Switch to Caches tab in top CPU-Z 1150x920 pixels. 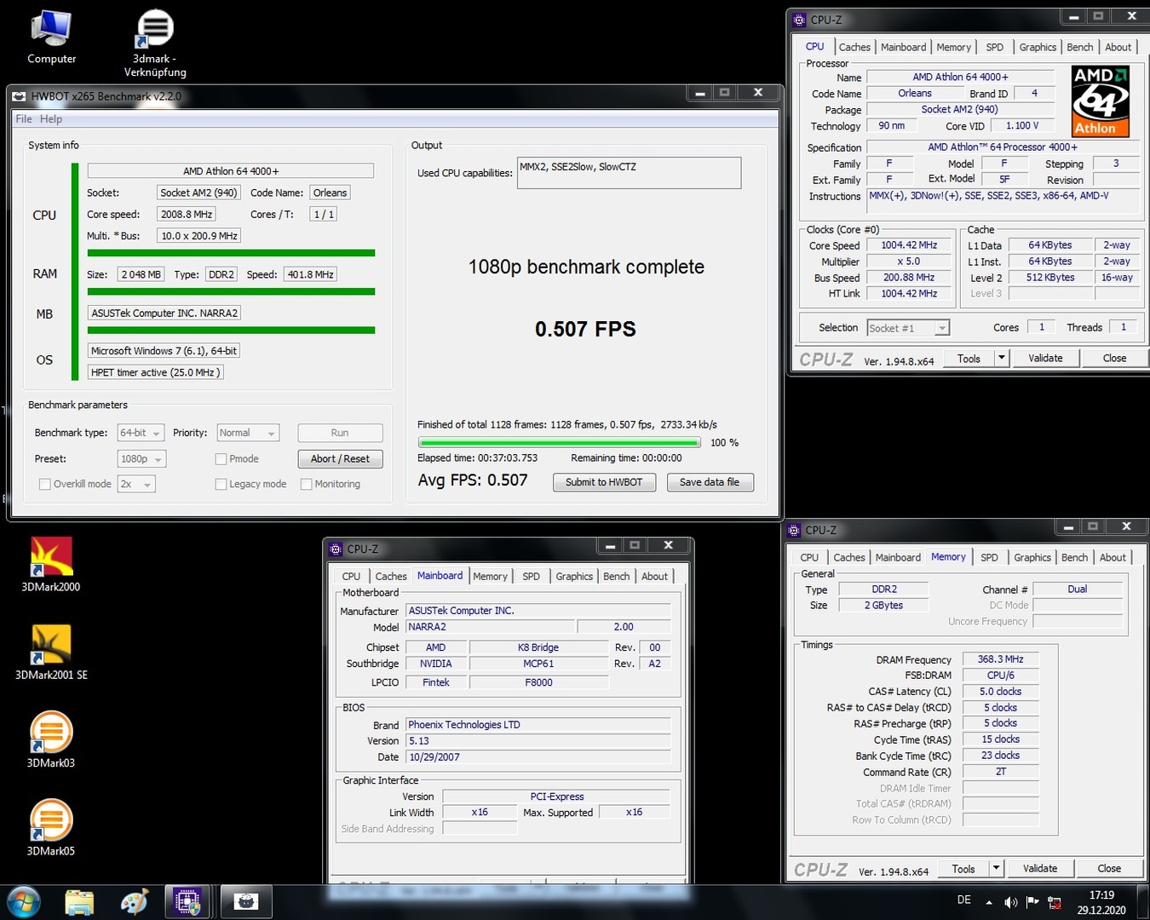(x=854, y=48)
